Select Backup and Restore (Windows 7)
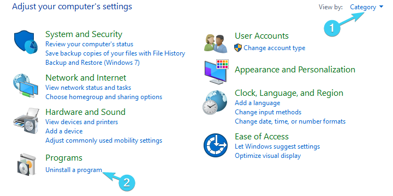 pos(92,62)
